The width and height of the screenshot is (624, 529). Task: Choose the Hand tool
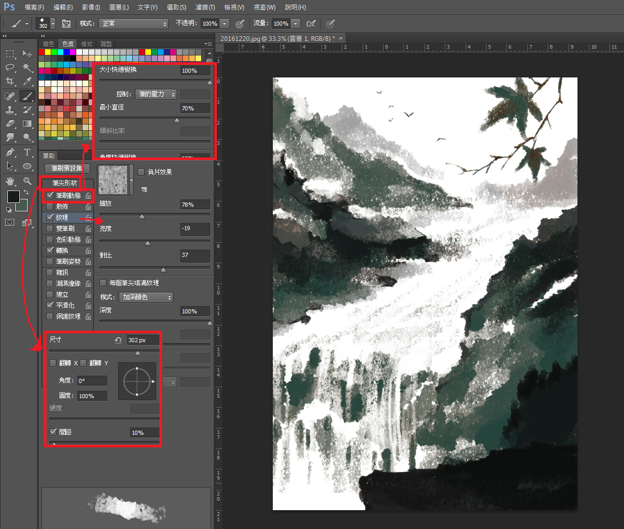click(10, 181)
